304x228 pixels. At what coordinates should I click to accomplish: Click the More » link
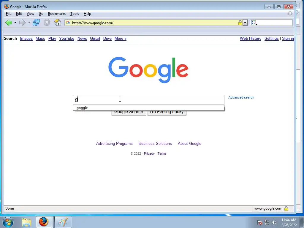pyautogui.click(x=121, y=39)
